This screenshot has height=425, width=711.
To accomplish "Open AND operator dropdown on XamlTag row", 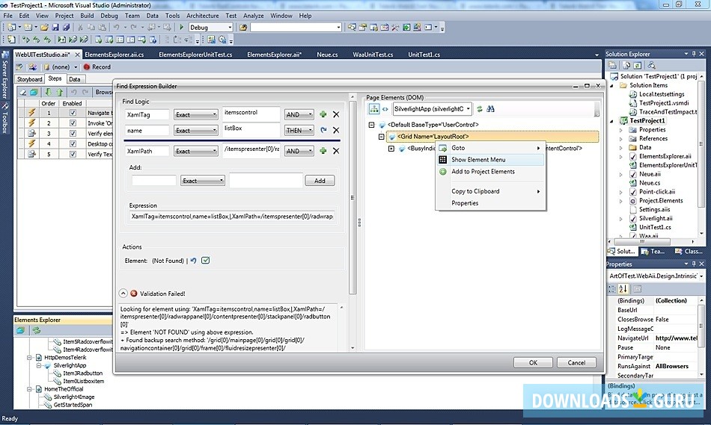I will pos(299,115).
